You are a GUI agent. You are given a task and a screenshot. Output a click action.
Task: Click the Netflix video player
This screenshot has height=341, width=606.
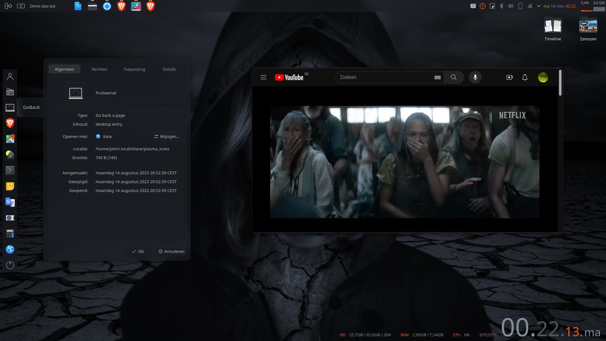click(405, 162)
